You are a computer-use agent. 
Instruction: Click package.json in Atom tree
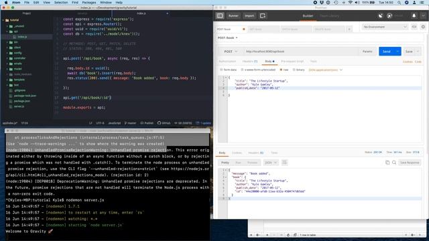coord(21,101)
